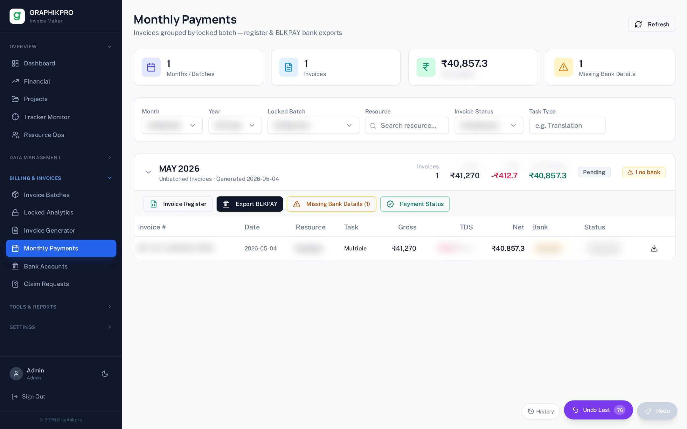The width and height of the screenshot is (687, 429).
Task: Open the Invoice Status dropdown
Action: click(x=489, y=125)
